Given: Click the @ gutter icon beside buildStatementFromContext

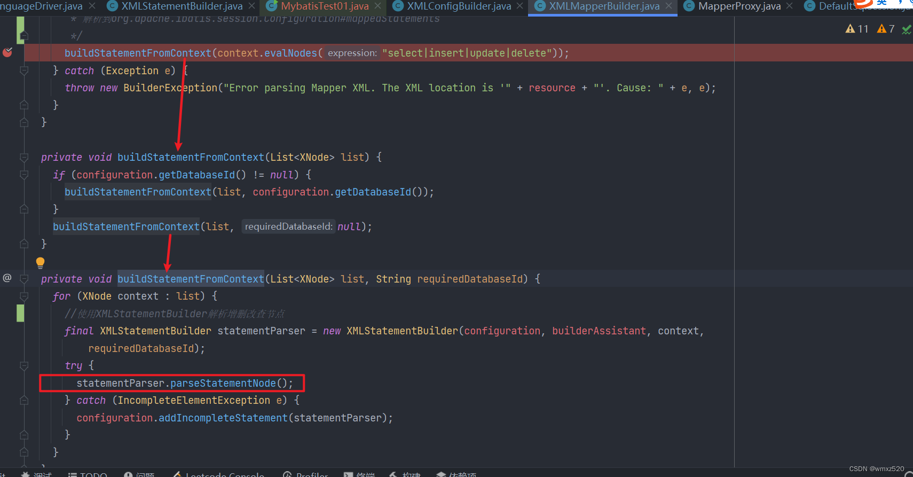Looking at the screenshot, I should [x=7, y=278].
